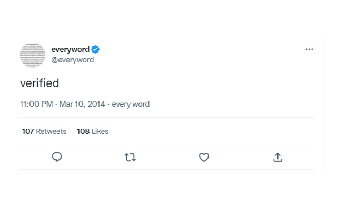
Task: Click the number 107 retweet count
Action: pyautogui.click(x=28, y=131)
